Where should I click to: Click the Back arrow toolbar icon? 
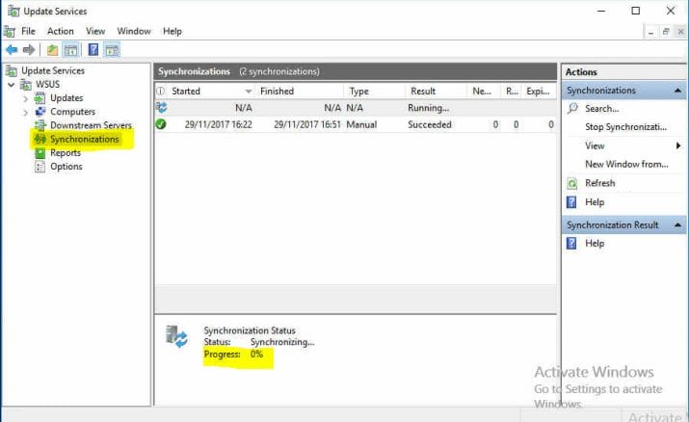click(x=12, y=50)
